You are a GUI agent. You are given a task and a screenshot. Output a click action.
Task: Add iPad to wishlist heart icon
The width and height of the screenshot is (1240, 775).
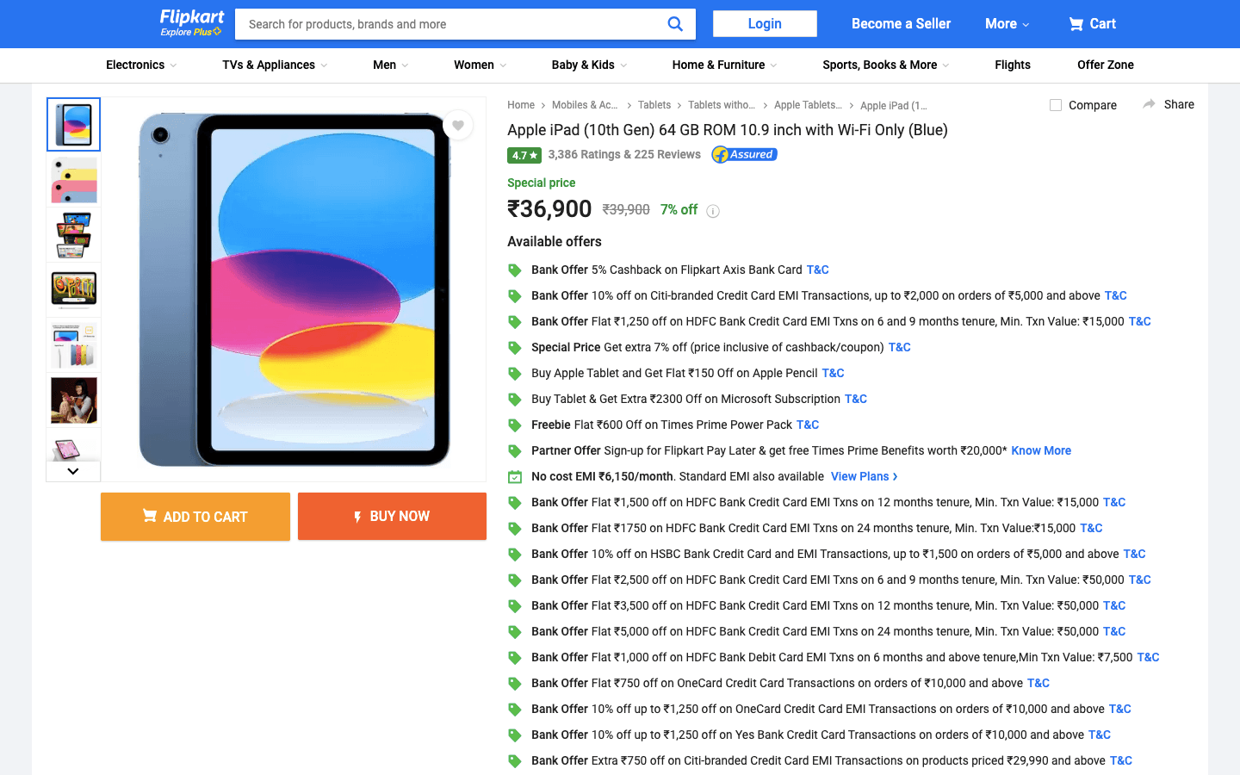pyautogui.click(x=458, y=126)
